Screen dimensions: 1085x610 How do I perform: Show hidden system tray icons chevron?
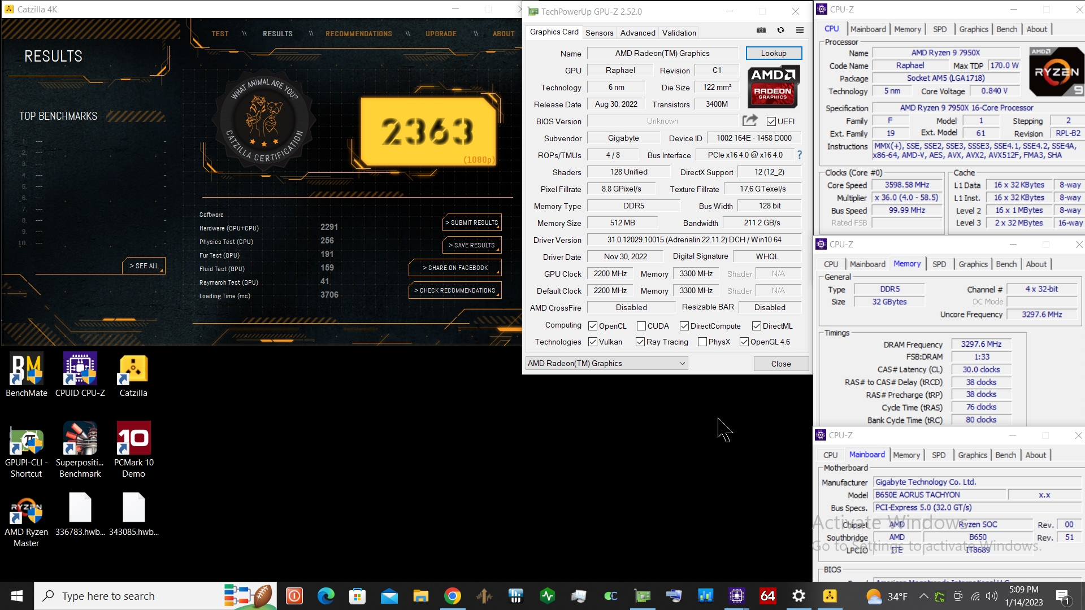pos(923,596)
